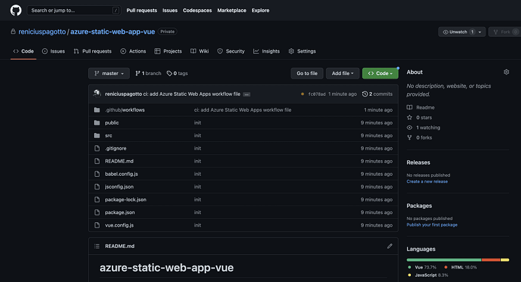Click the README.md file icon in file list

(x=96, y=161)
